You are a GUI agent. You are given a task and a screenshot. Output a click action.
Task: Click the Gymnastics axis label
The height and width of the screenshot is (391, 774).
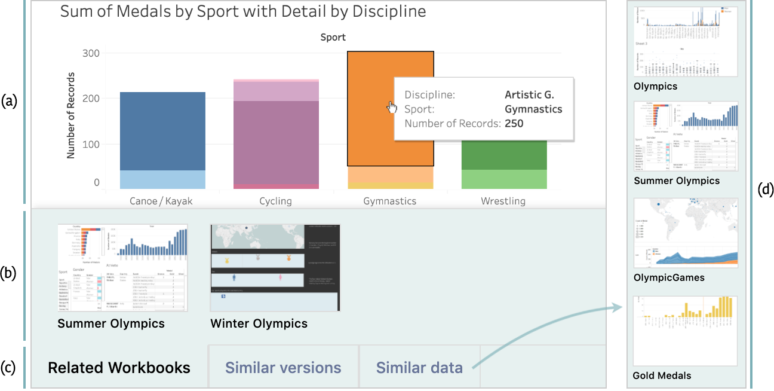click(390, 201)
